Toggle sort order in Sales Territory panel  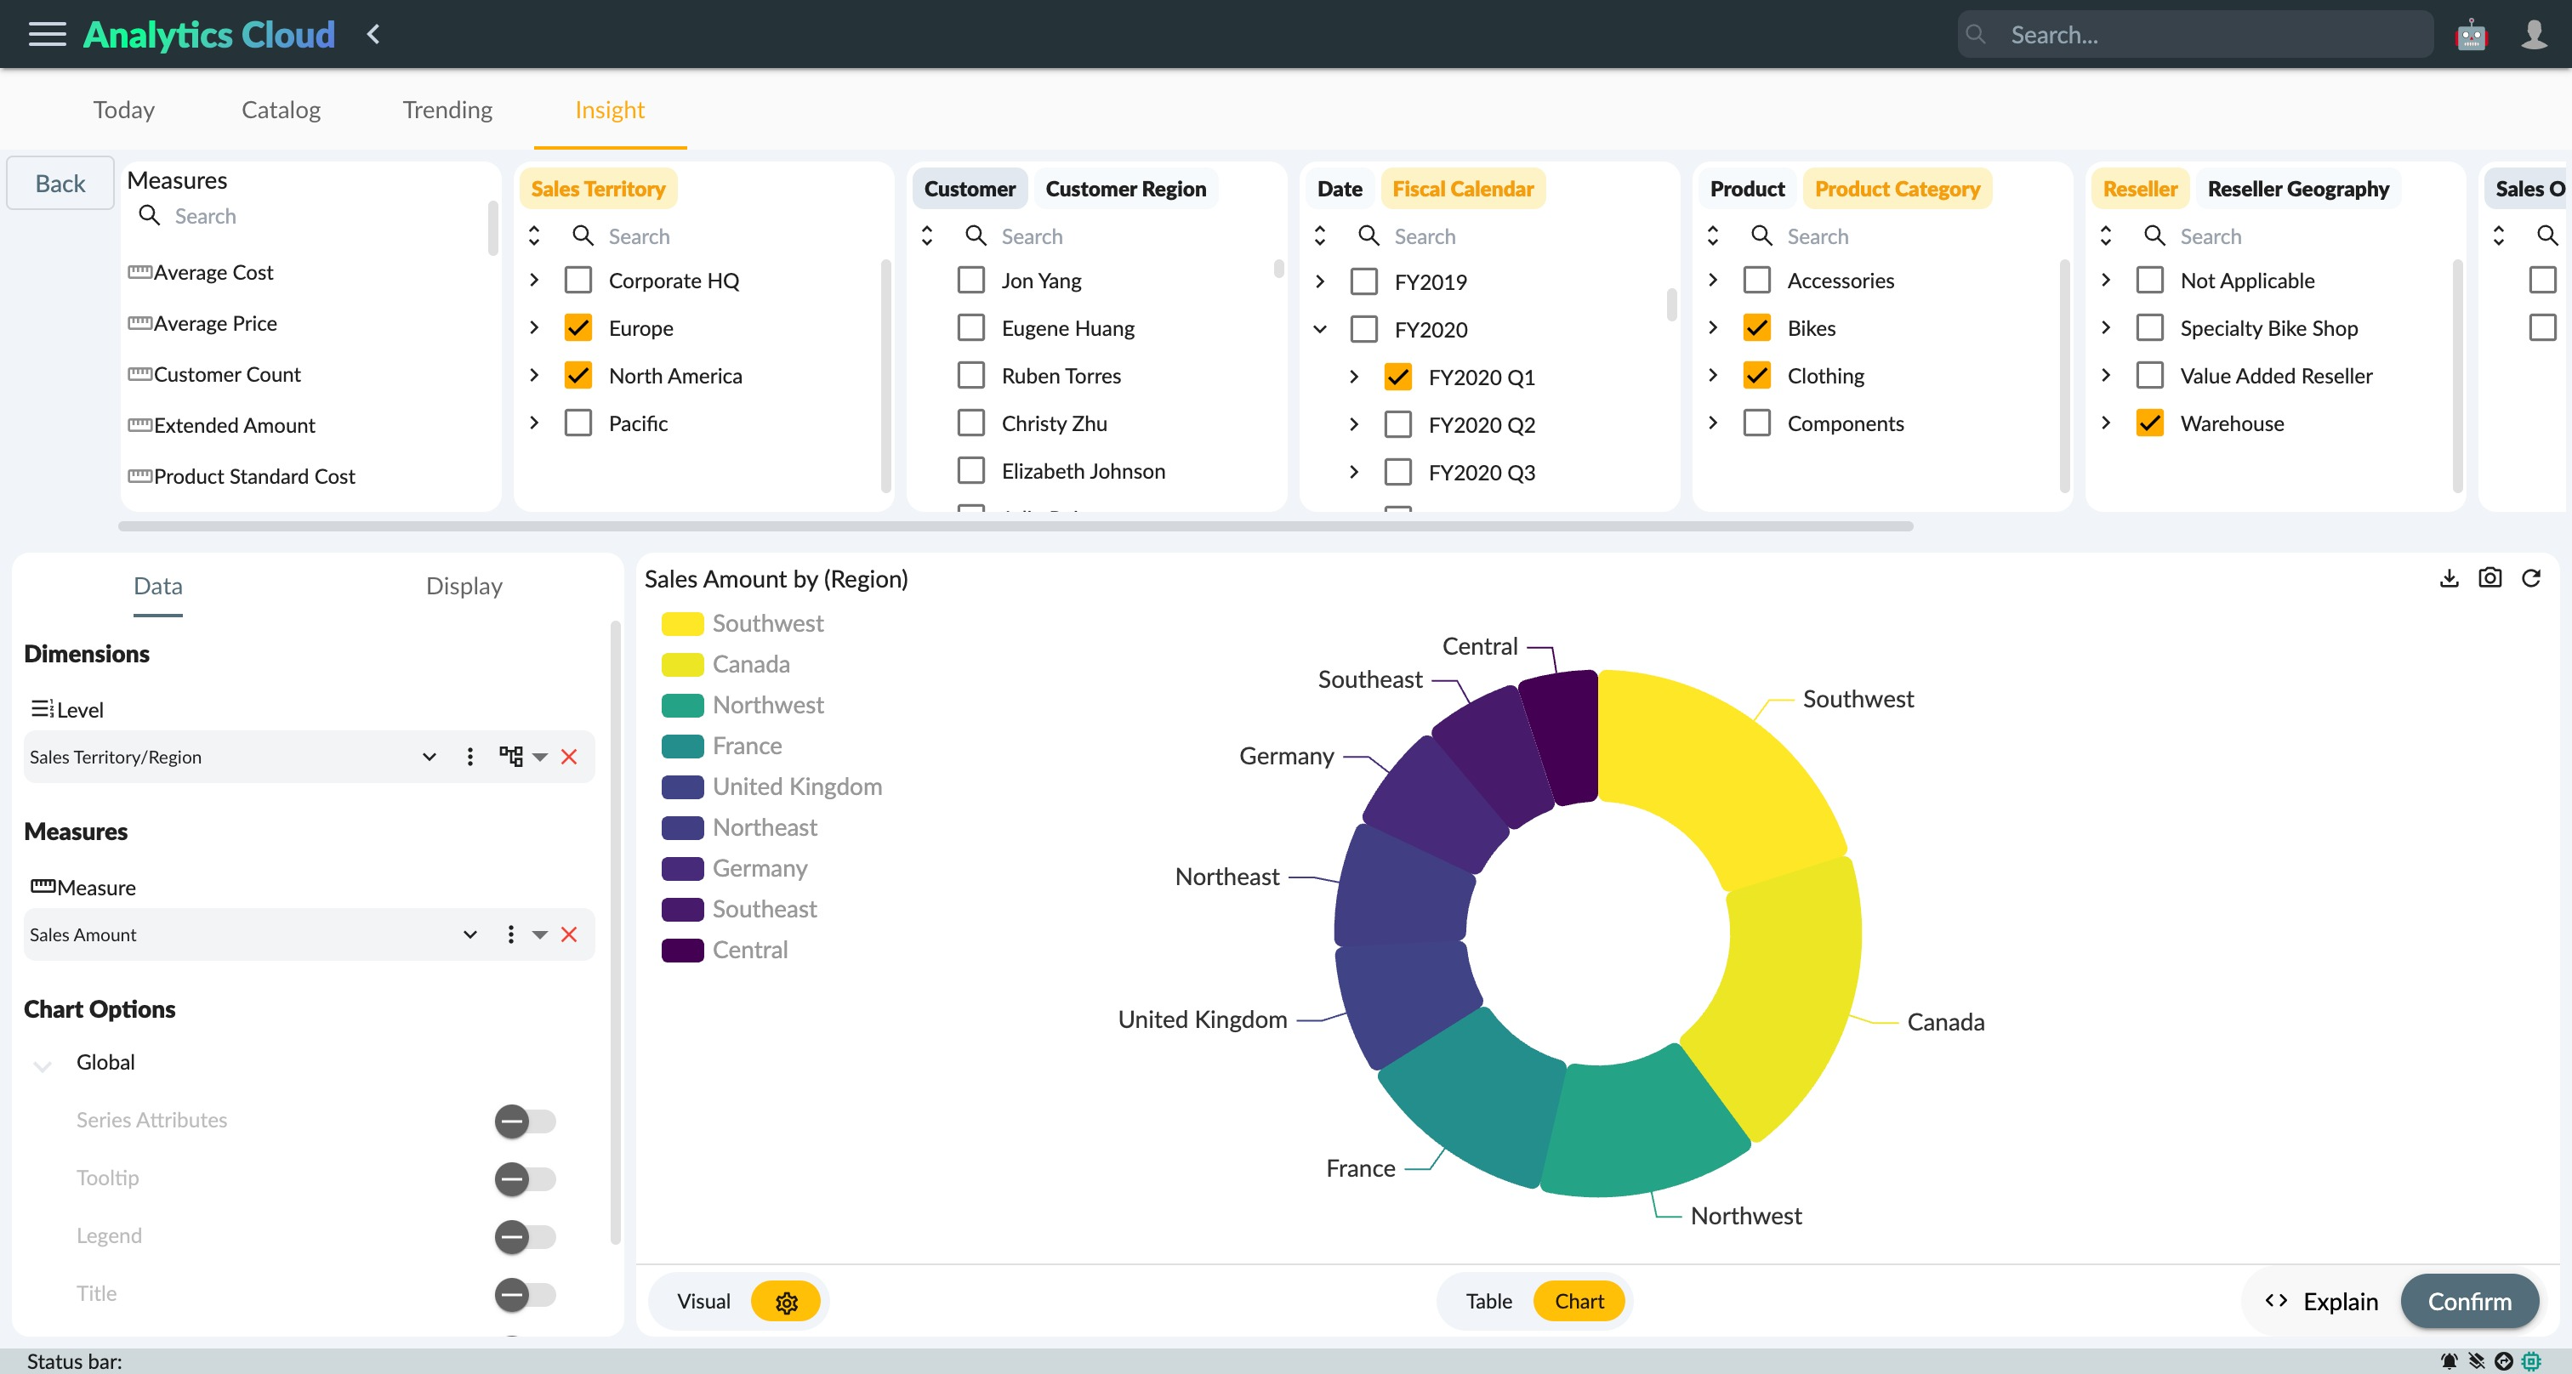click(534, 236)
